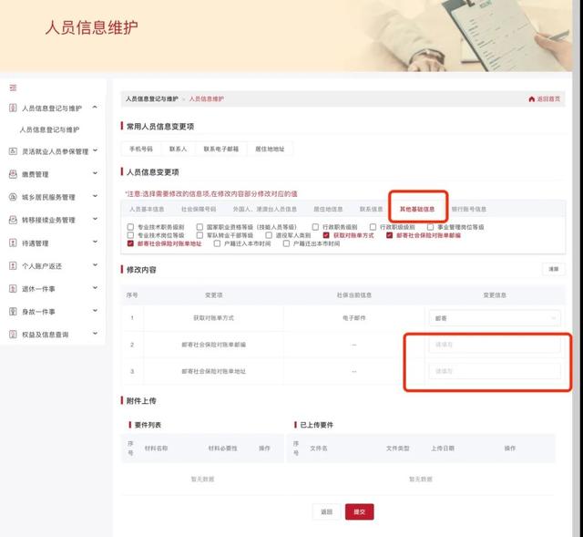Click the 邮寄社会保险对账单邮编 input field

495,345
